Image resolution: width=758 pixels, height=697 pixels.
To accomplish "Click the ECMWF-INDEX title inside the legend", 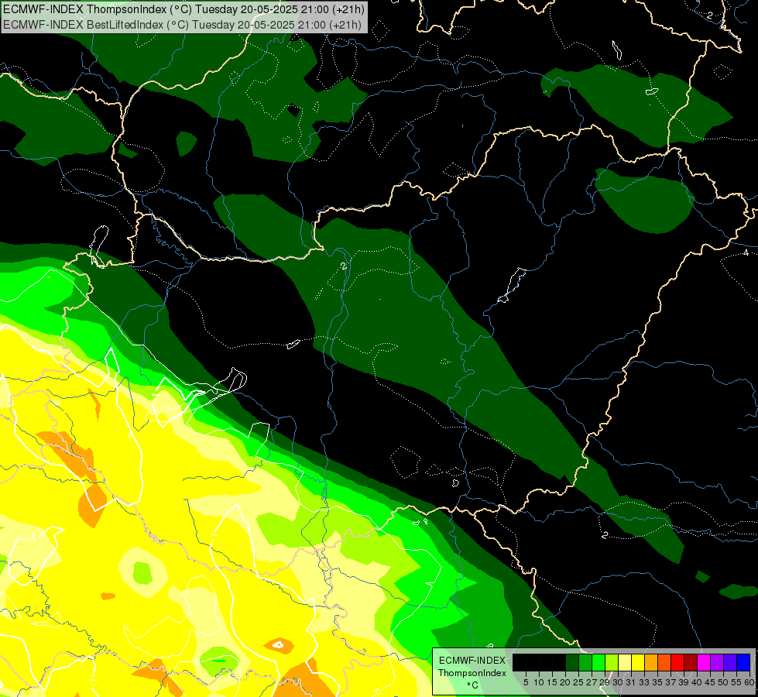I will tap(472, 661).
